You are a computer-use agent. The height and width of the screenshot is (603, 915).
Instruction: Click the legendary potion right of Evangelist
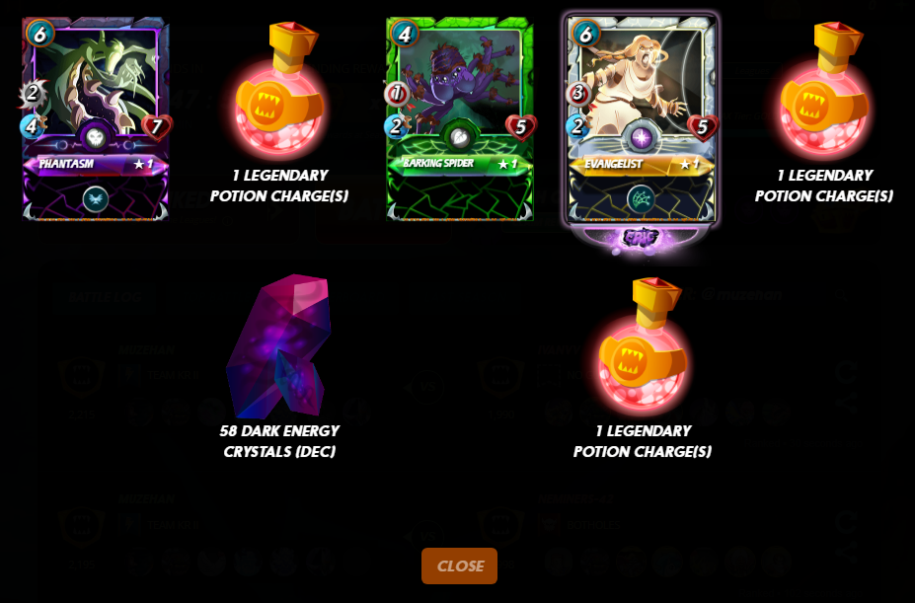click(x=824, y=89)
